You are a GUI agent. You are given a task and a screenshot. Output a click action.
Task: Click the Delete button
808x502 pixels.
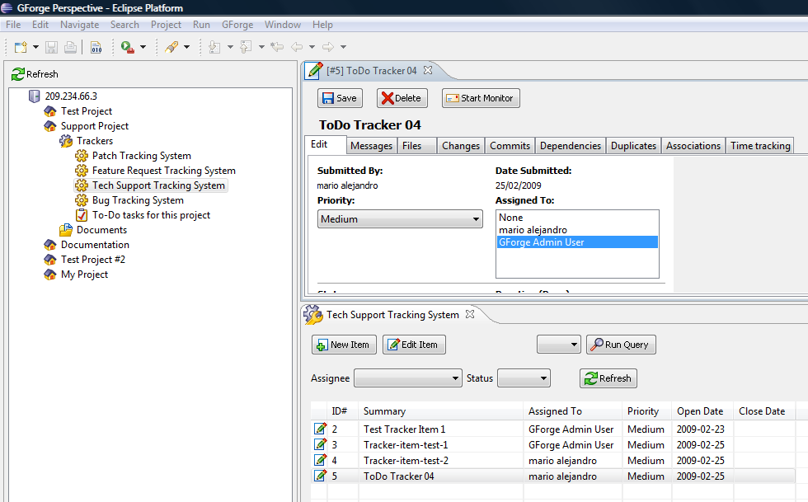click(402, 98)
